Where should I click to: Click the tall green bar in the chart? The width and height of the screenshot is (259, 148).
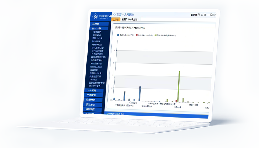(179, 86)
